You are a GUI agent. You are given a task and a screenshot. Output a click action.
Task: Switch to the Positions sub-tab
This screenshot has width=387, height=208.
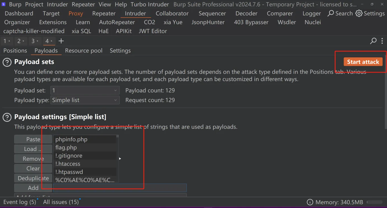15,51
